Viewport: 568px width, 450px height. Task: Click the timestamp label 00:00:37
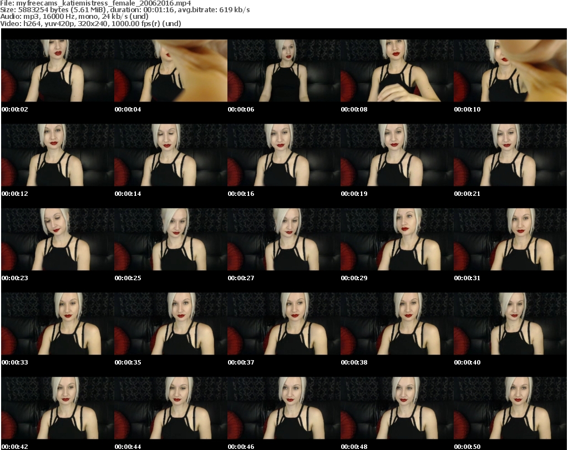point(241,362)
